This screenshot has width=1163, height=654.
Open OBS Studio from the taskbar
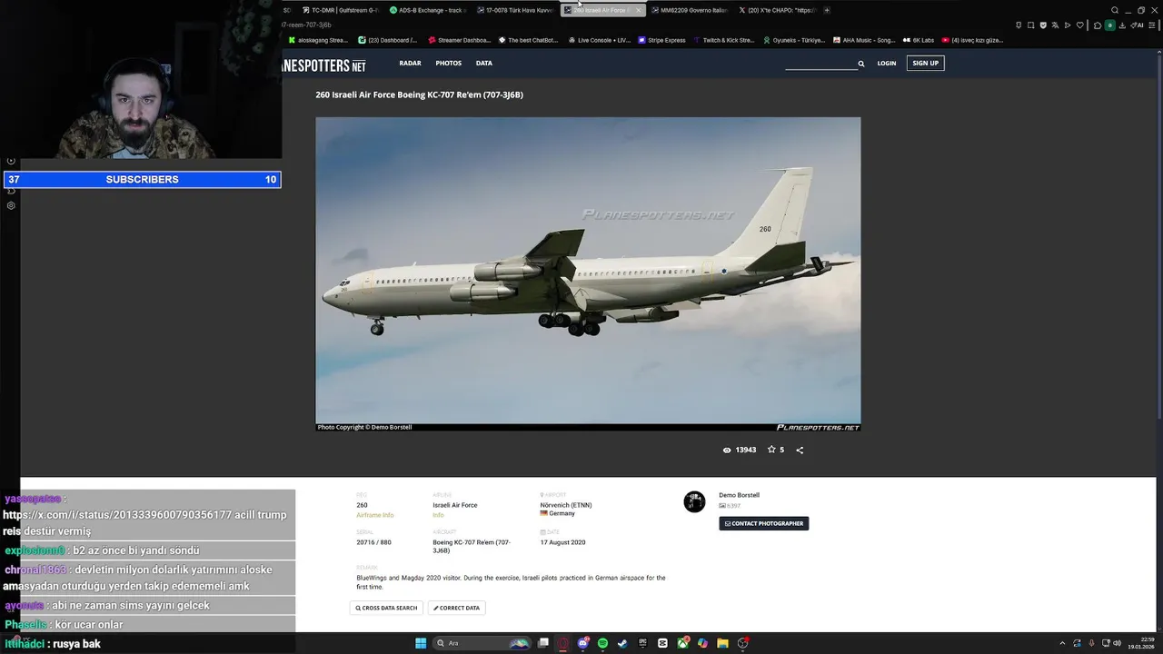click(743, 643)
